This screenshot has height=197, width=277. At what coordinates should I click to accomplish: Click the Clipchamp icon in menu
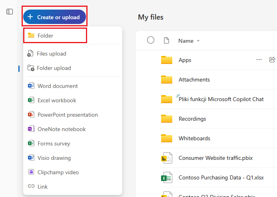(31, 172)
